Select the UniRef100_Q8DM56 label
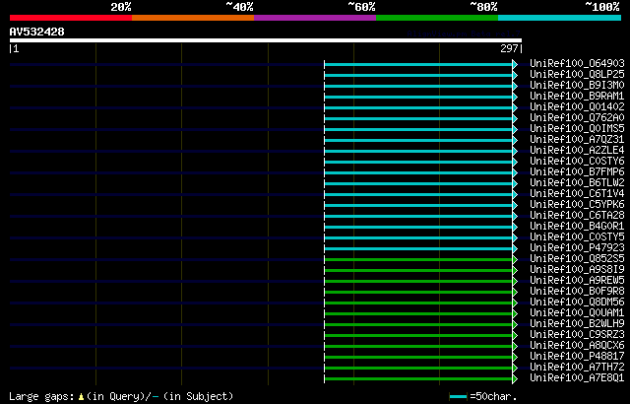Viewport: 630px width, 404px height. click(x=578, y=303)
